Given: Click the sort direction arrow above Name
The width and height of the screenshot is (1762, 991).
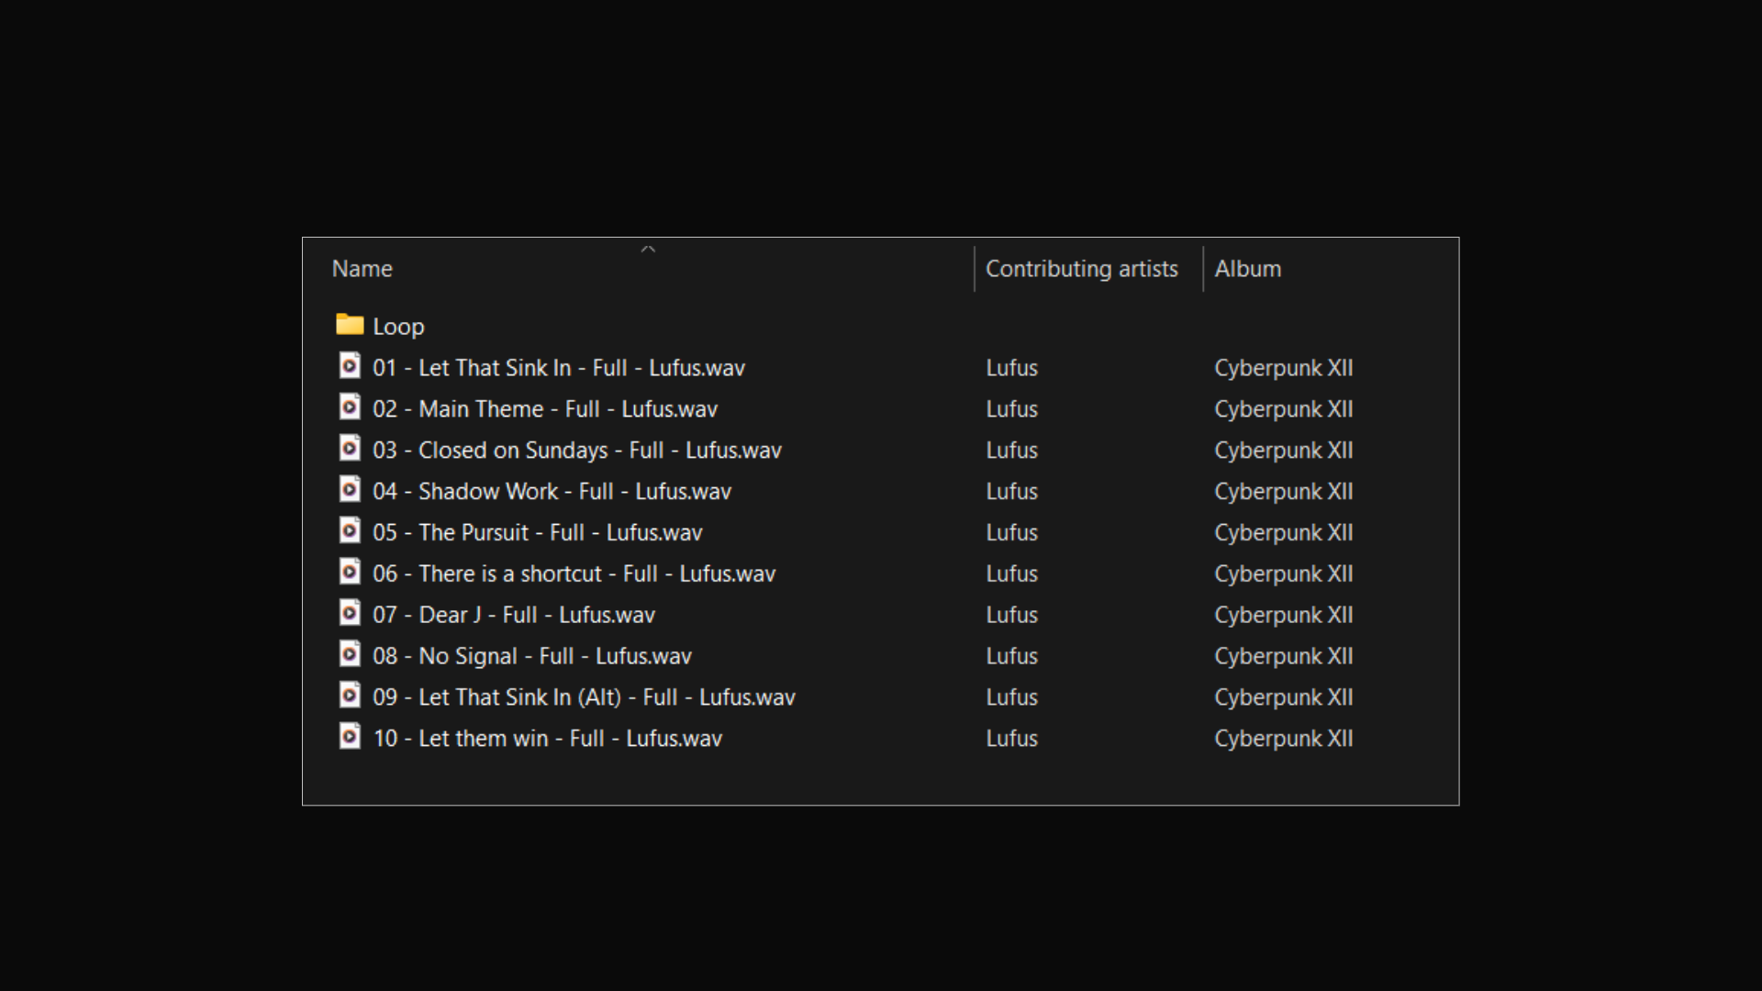Looking at the screenshot, I should 648,249.
